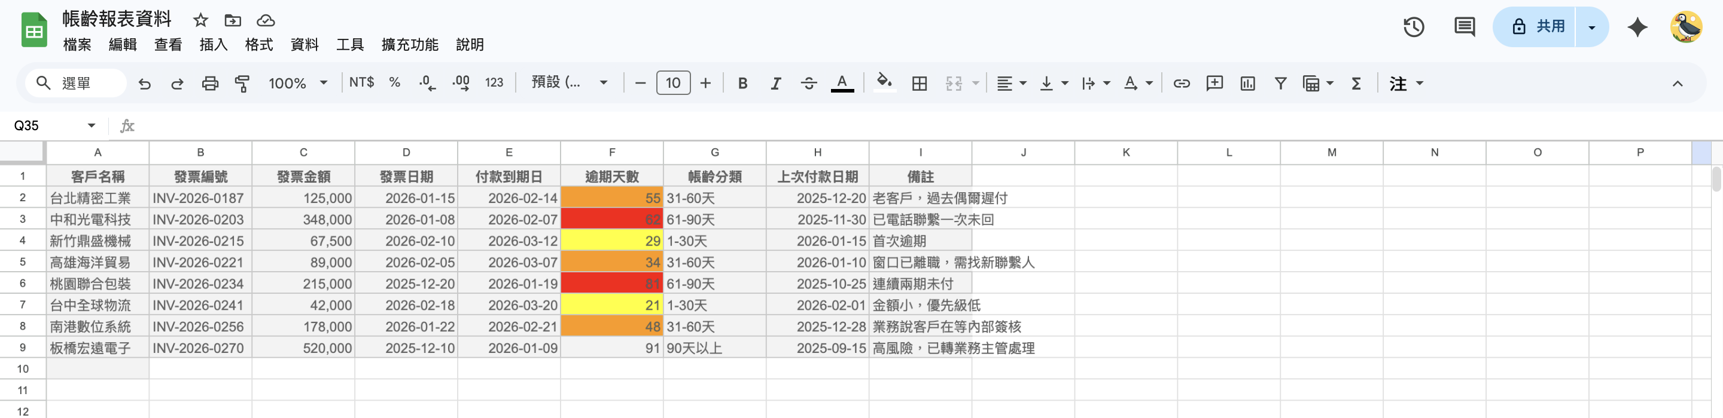Click the insert link icon

click(x=1181, y=84)
